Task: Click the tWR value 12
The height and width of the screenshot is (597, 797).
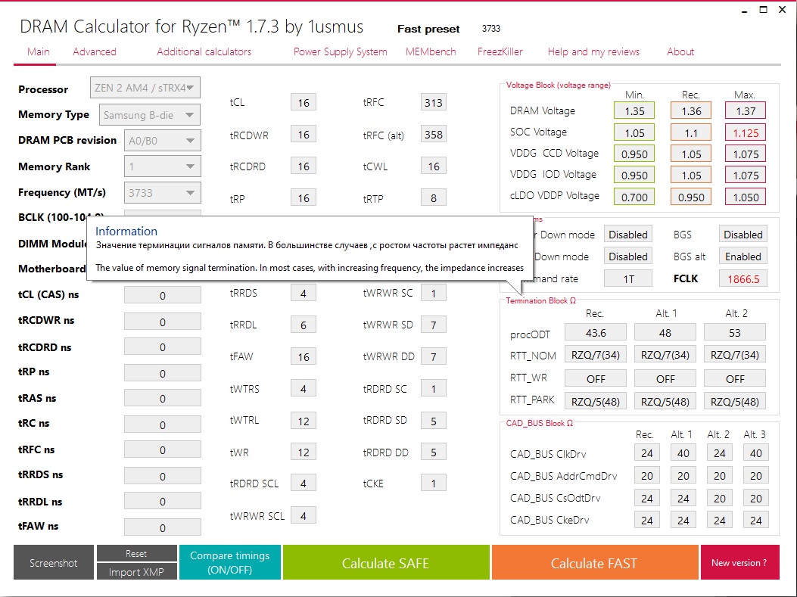Action: (304, 452)
